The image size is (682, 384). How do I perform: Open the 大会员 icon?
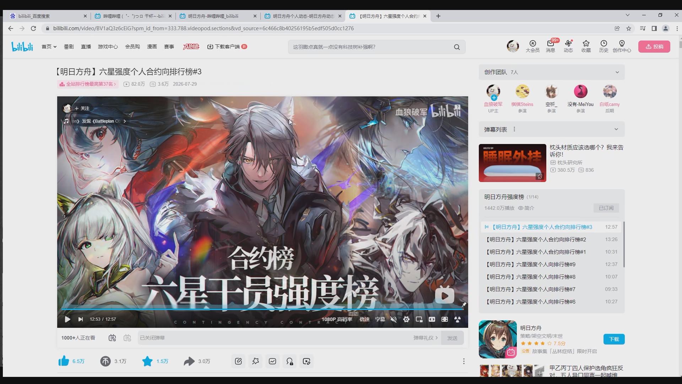click(x=532, y=47)
